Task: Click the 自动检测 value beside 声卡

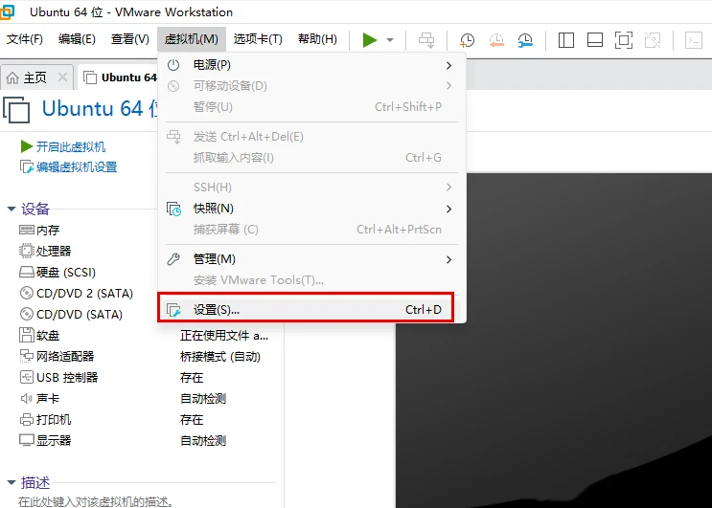Action: (203, 399)
